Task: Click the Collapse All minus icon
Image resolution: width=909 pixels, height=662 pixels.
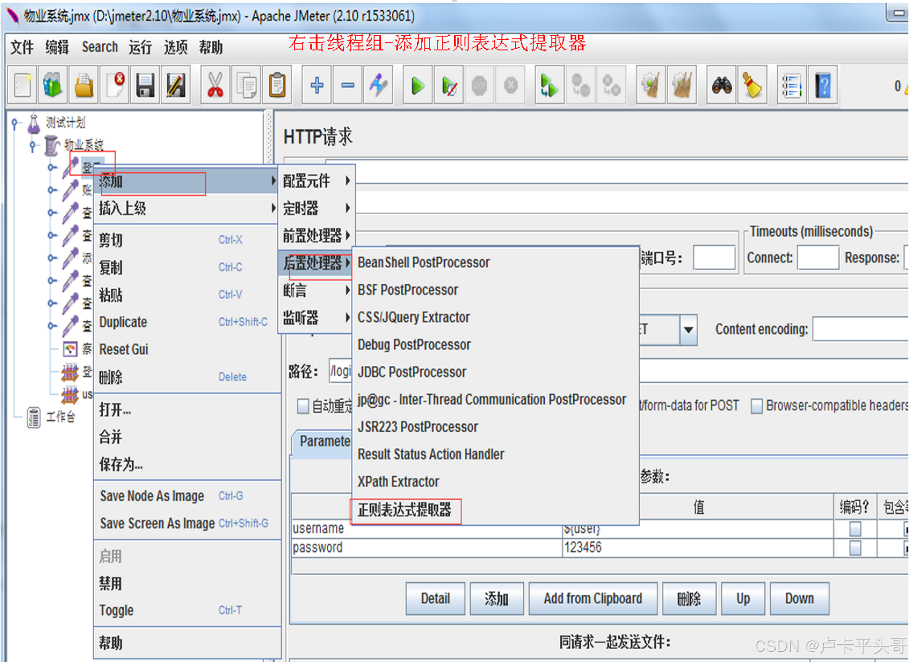Action: pyautogui.click(x=348, y=85)
